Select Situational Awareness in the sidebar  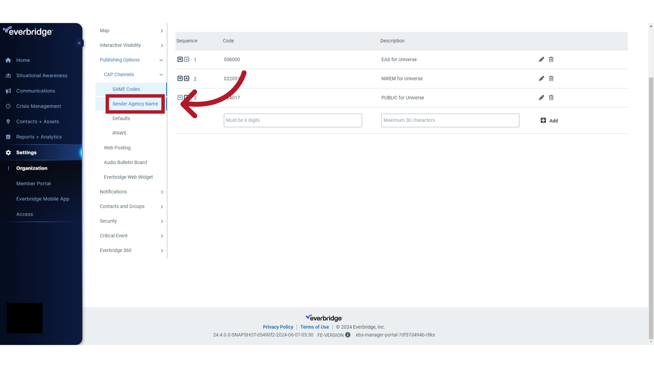[x=42, y=75]
